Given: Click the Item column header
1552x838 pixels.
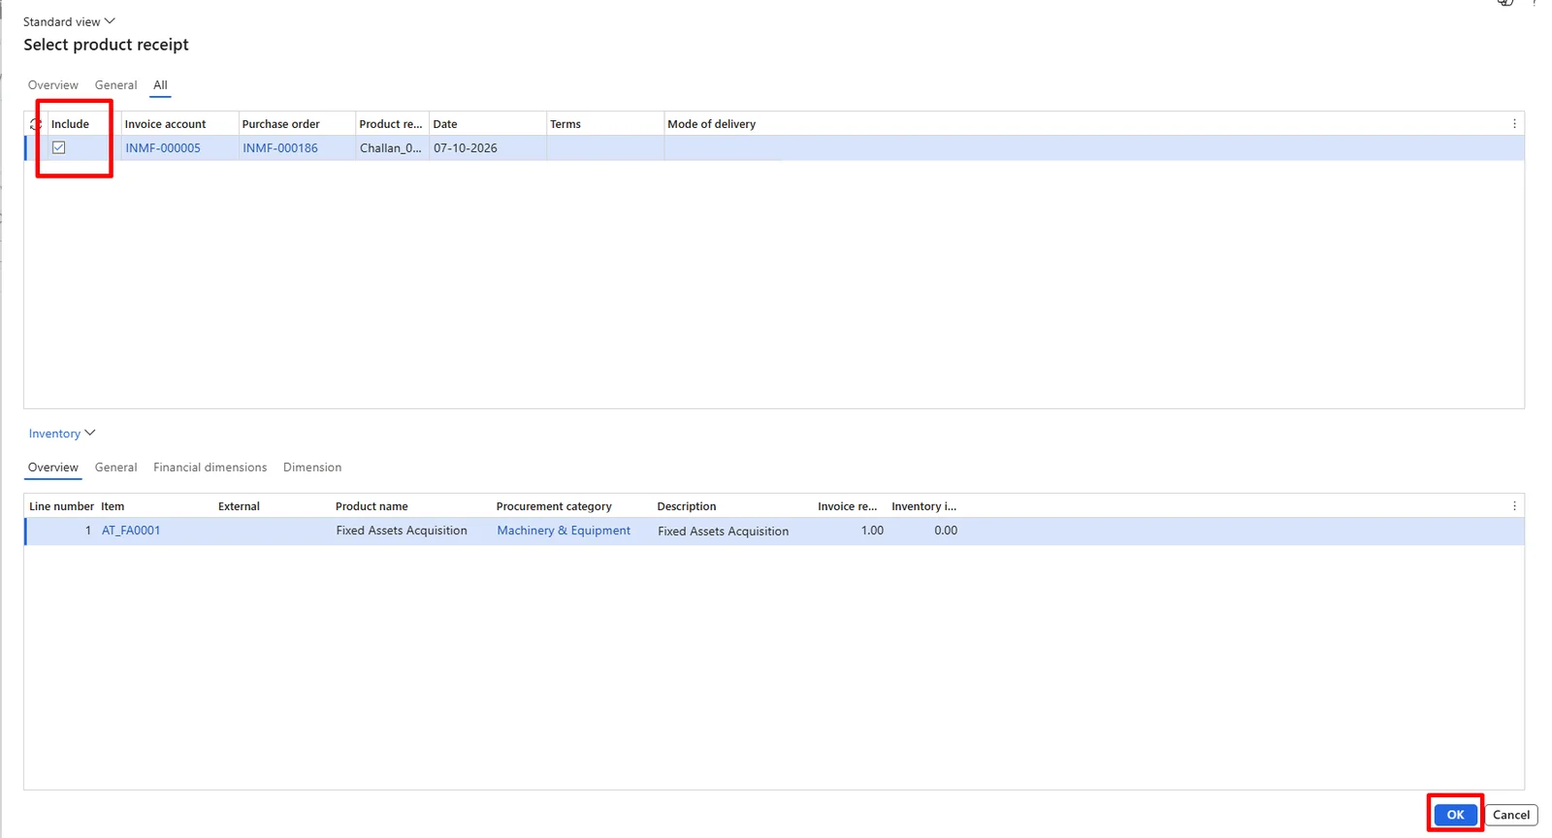Looking at the screenshot, I should coord(113,506).
